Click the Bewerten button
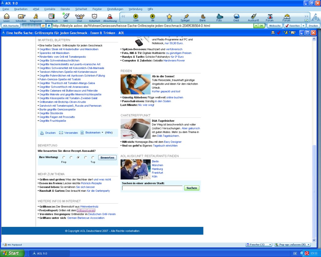 (x=107, y=158)
